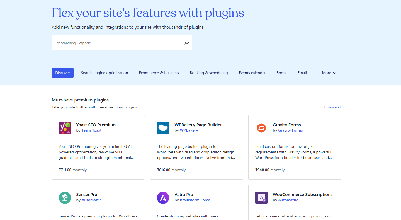
Task: Switch to Ecommerce & business category
Action: tap(159, 73)
